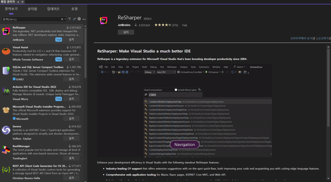
Task: Select the Serene swirl icon
Action: click(x=6, y=130)
